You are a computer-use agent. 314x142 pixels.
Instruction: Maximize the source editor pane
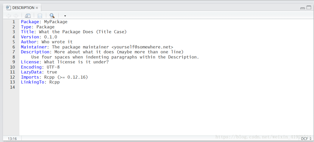309,8
